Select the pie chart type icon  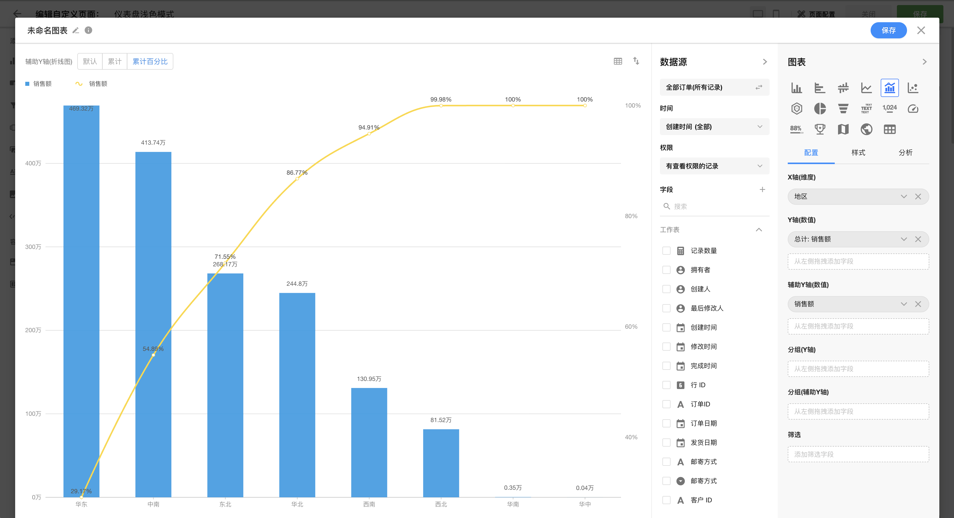[x=820, y=109]
